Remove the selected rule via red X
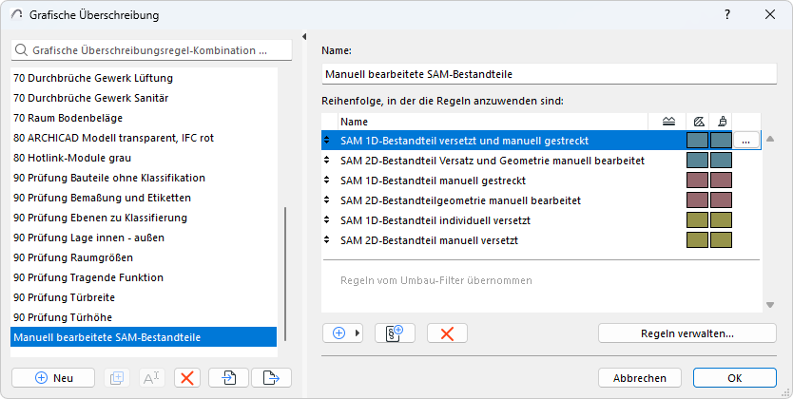 (x=447, y=332)
